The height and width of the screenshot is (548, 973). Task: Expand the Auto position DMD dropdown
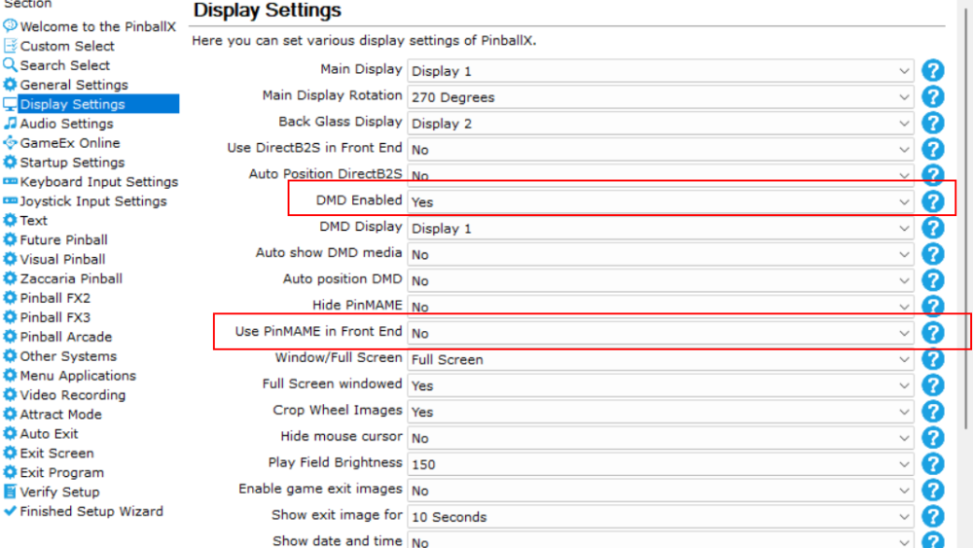click(x=661, y=280)
